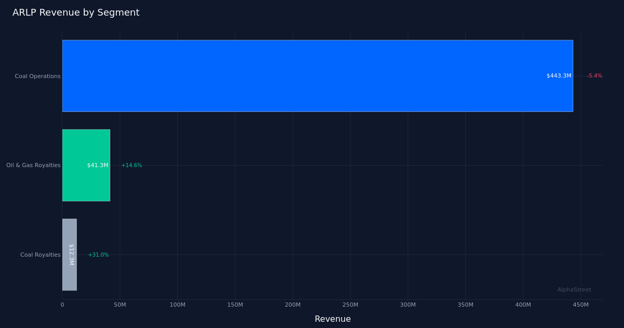Click the Revenue axis title
Image resolution: width=624 pixels, height=328 pixels.
click(333, 319)
